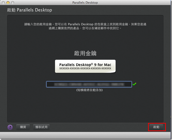Screen dimensions: 172x140
Task: Click the 啟動 Parallels Desktop header title
Action: click(x=30, y=10)
